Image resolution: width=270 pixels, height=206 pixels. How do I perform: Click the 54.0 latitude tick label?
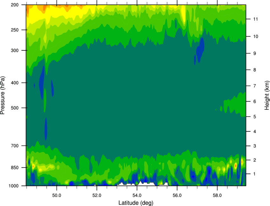[137, 196]
